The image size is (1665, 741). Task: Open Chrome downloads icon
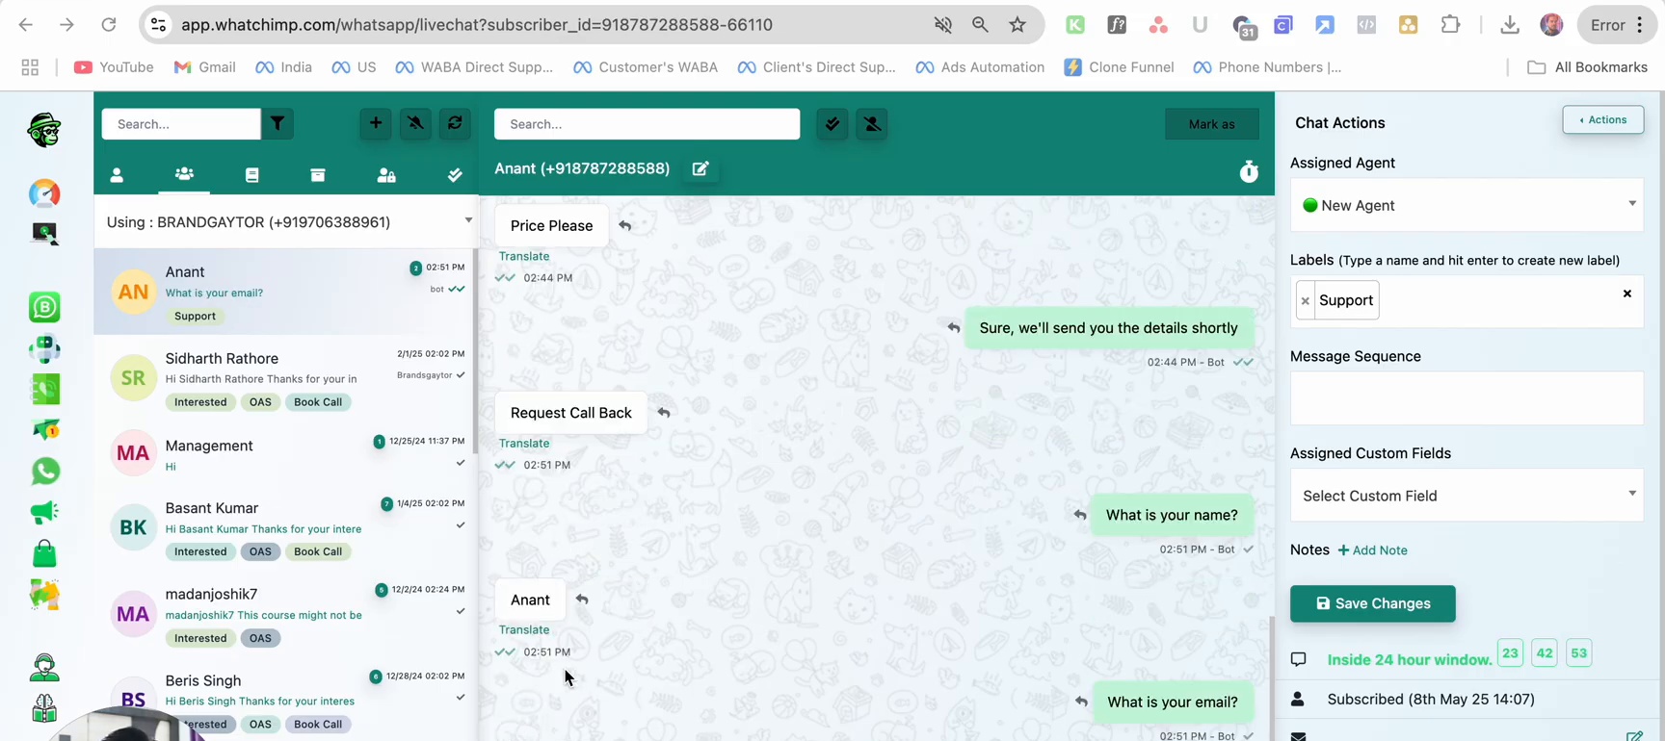point(1510,25)
